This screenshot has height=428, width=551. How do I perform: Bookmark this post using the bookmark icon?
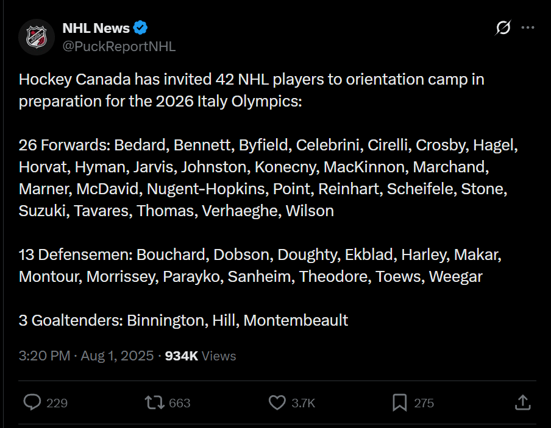click(x=400, y=402)
